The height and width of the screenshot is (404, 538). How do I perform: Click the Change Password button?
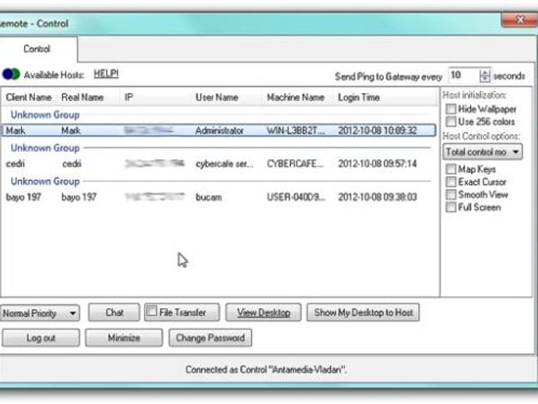(211, 338)
